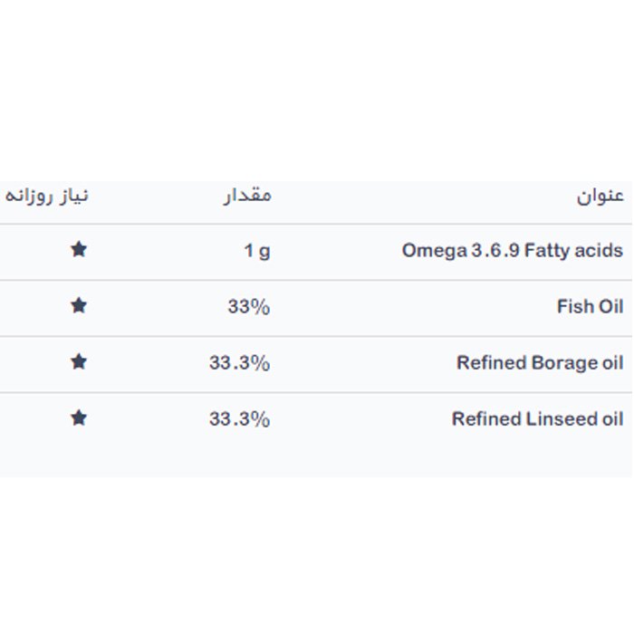Click the divider line under the header row
634x634 pixels.
[x=317, y=224]
